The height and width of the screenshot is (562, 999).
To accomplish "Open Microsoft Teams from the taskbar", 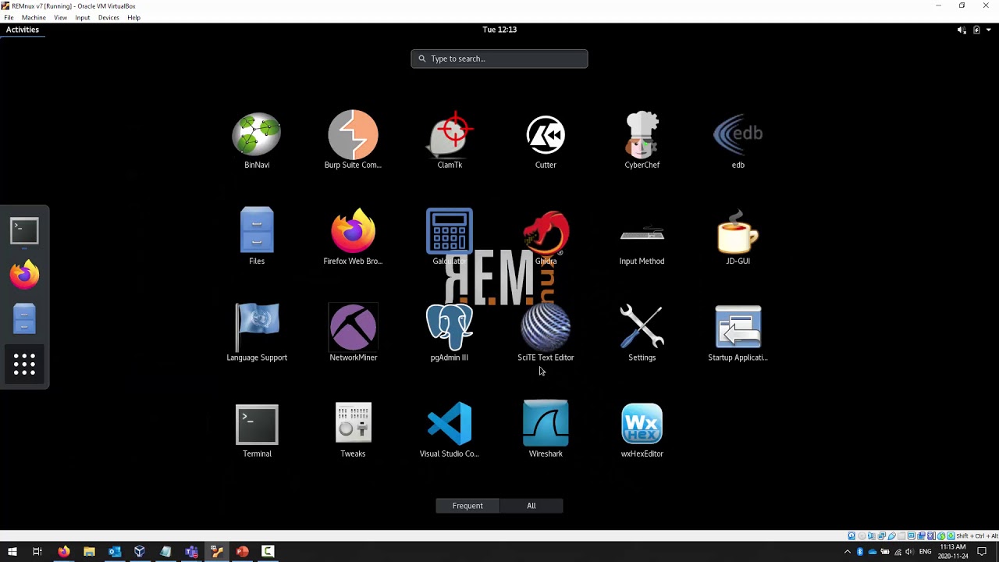I will pyautogui.click(x=191, y=552).
